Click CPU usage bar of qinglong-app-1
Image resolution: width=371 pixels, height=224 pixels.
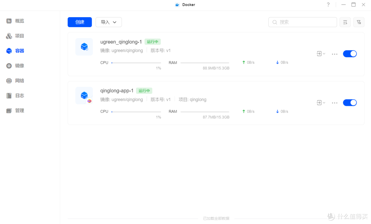pos(136,112)
